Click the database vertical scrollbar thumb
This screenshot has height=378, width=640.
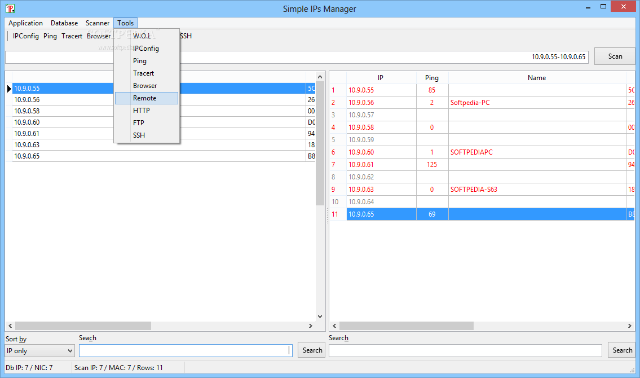320,143
